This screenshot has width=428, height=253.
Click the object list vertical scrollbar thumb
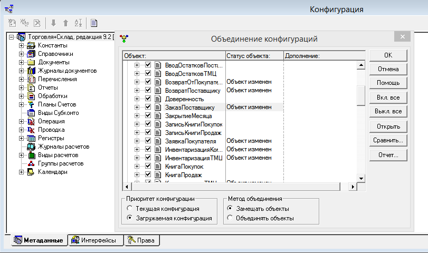tap(361, 95)
